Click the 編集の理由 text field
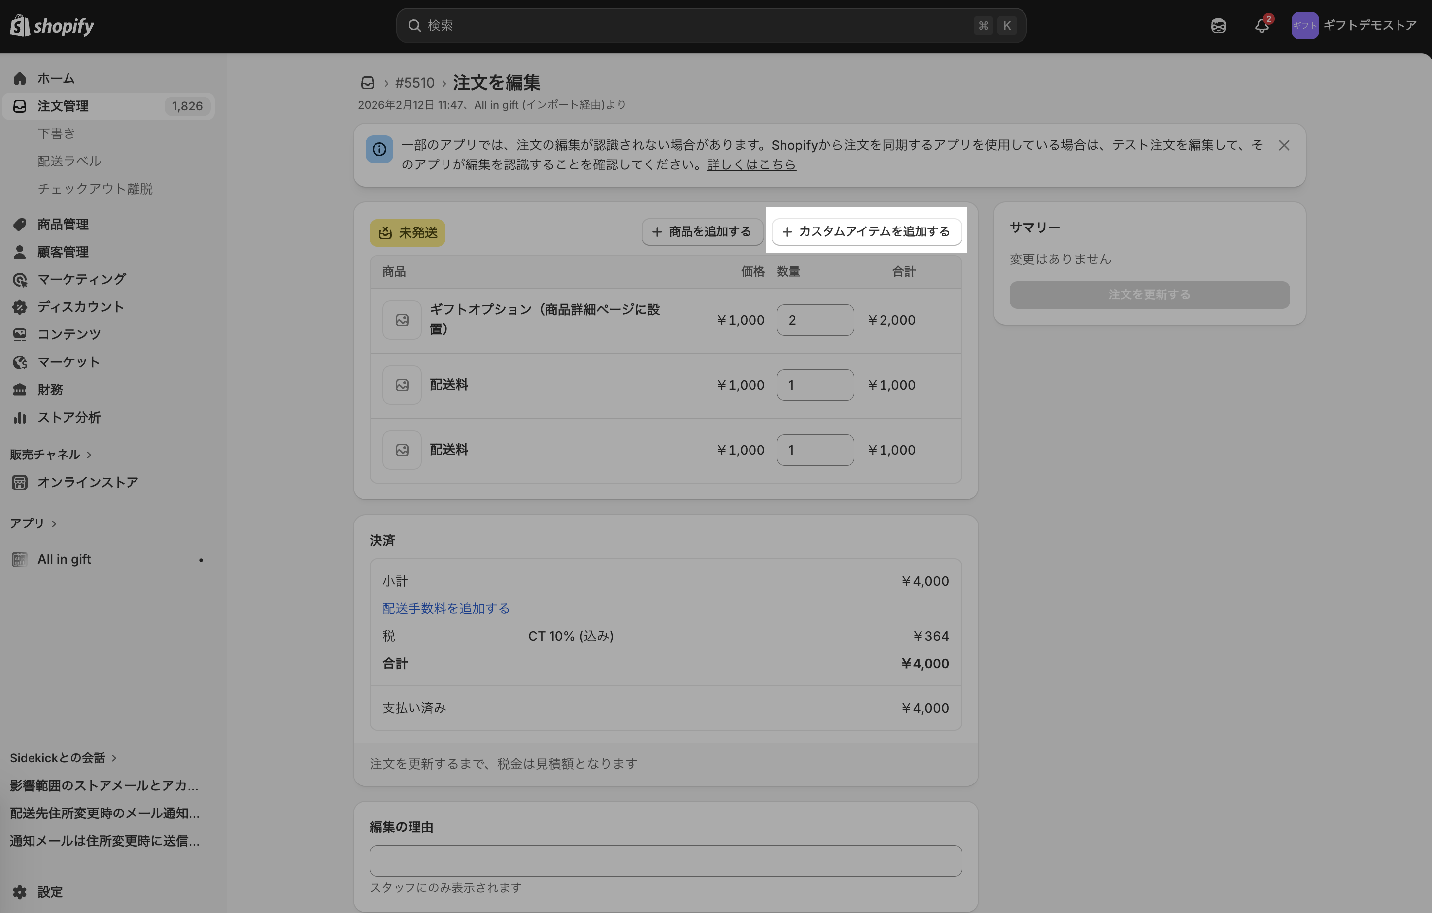 [665, 861]
